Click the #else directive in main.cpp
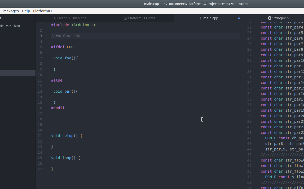 (57, 80)
